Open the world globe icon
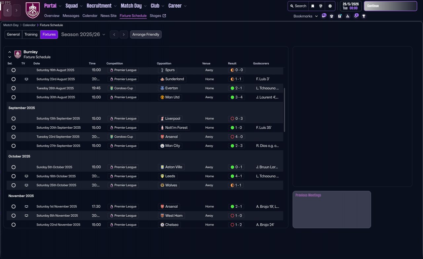The width and height of the screenshot is (423, 259). click(321, 6)
